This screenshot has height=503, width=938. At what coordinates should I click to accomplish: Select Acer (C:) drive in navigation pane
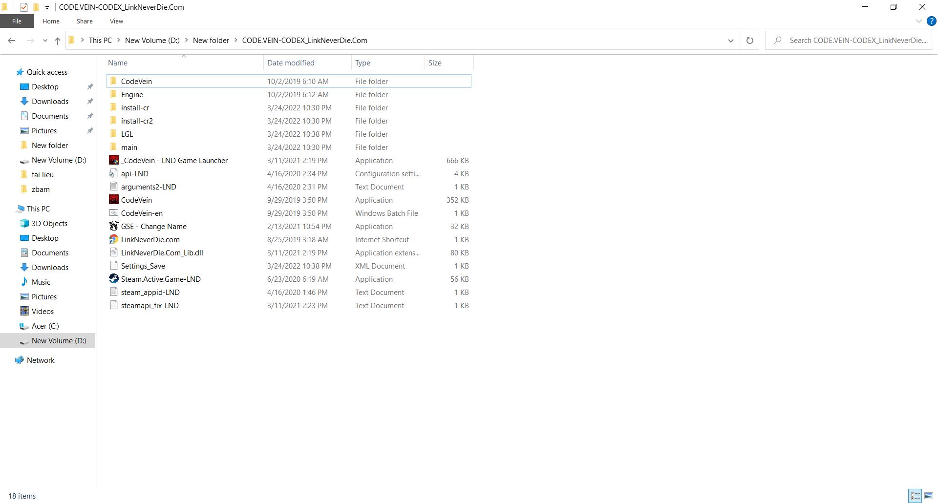45,326
